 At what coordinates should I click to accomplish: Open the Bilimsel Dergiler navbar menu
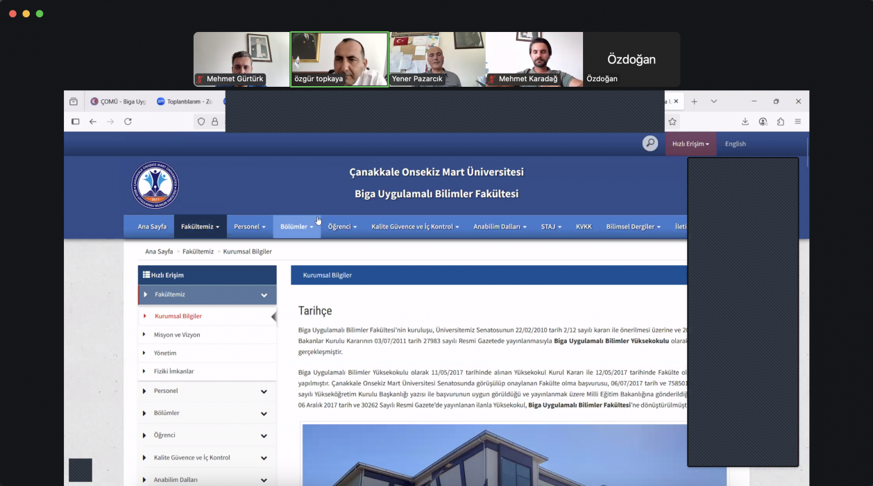633,226
